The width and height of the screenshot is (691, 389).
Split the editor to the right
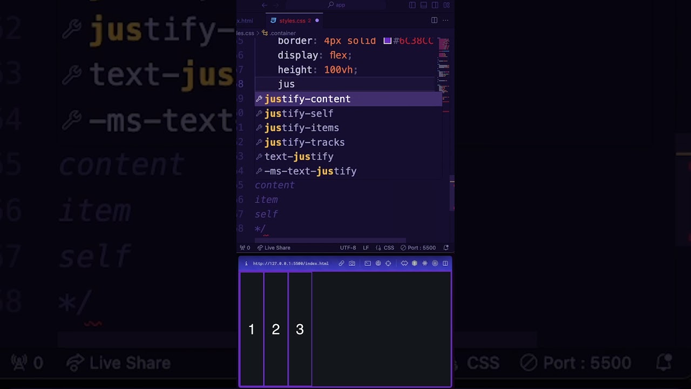pyautogui.click(x=434, y=21)
